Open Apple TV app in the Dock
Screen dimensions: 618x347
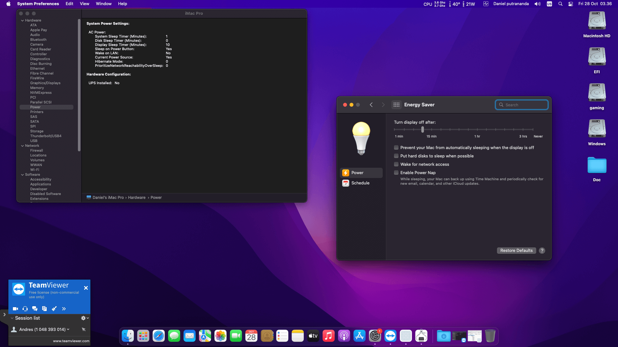pos(313,336)
